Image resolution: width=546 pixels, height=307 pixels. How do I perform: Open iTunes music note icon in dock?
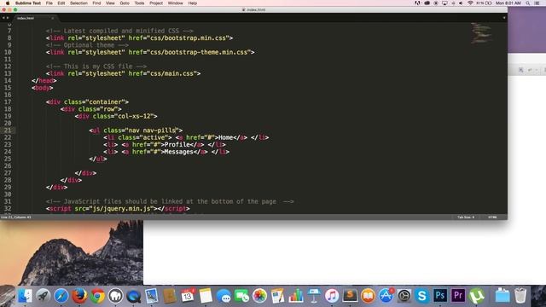coord(332,296)
